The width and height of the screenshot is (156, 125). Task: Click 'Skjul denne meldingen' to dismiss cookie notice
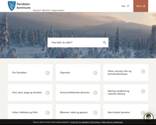[x=112, y=122]
